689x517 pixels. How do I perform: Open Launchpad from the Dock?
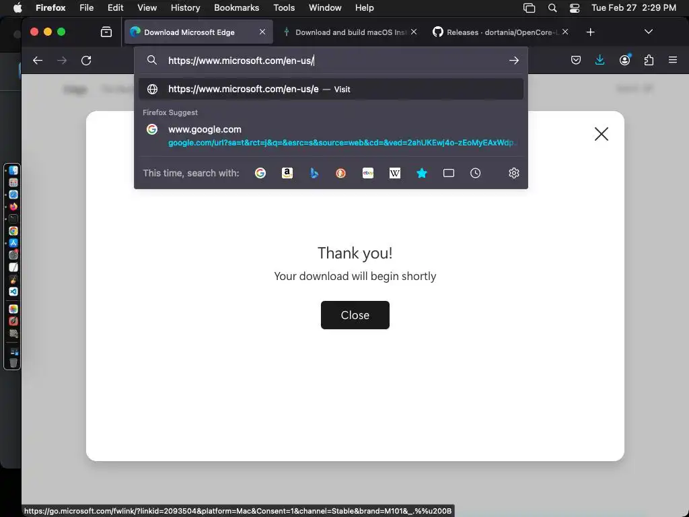(13, 182)
